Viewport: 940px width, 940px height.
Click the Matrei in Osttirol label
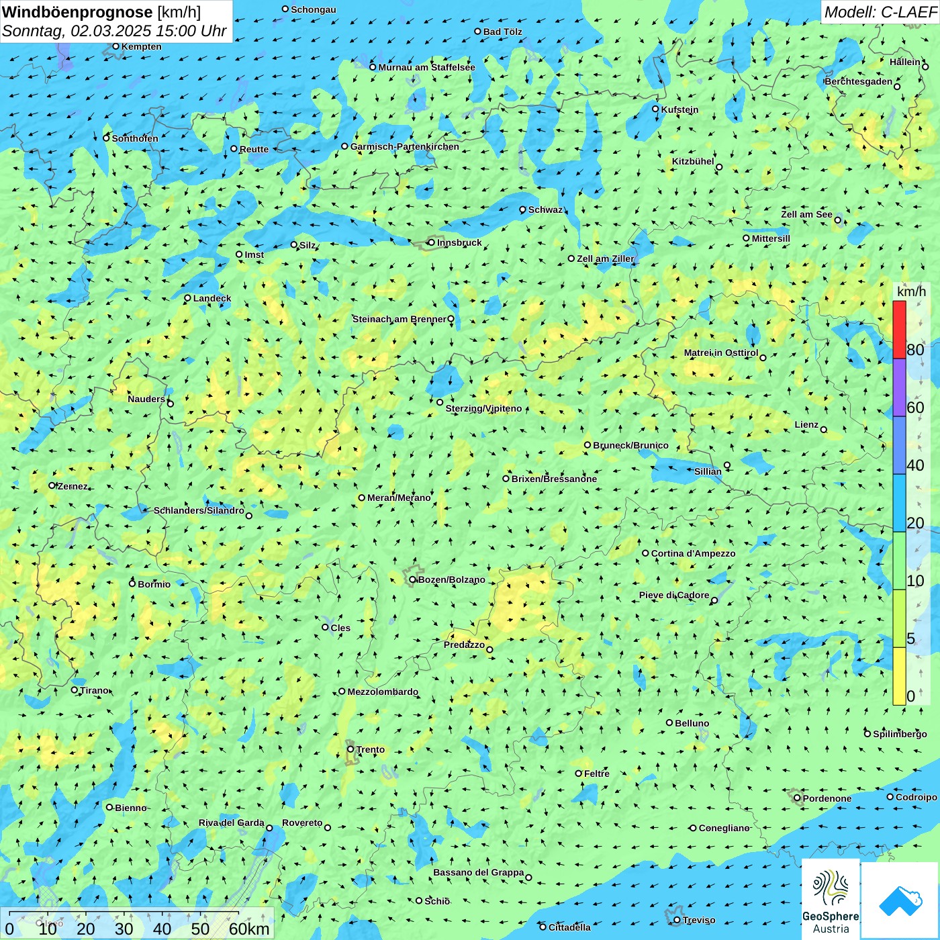pyautogui.click(x=720, y=352)
